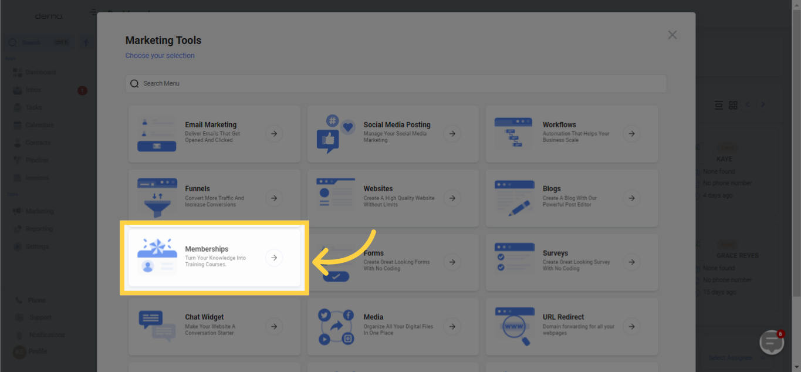
Task: Open the Select Assignee dropdown
Action: tap(734, 357)
